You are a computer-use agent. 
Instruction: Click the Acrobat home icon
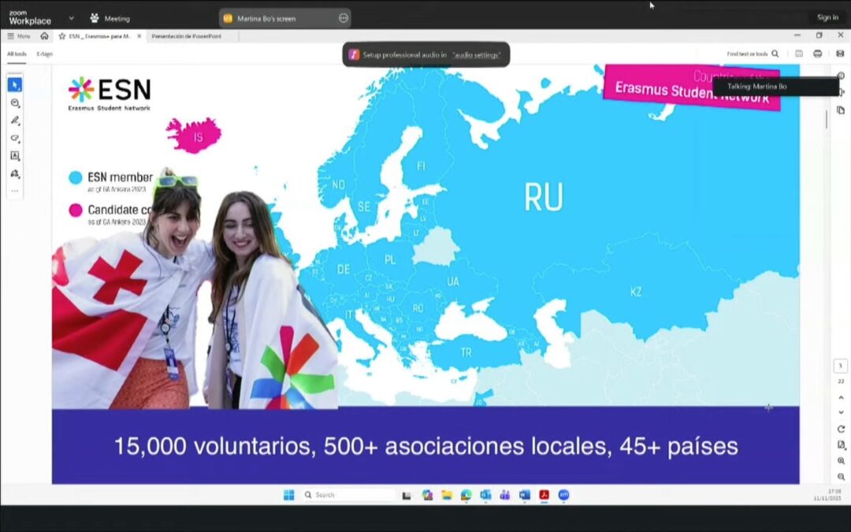(44, 36)
